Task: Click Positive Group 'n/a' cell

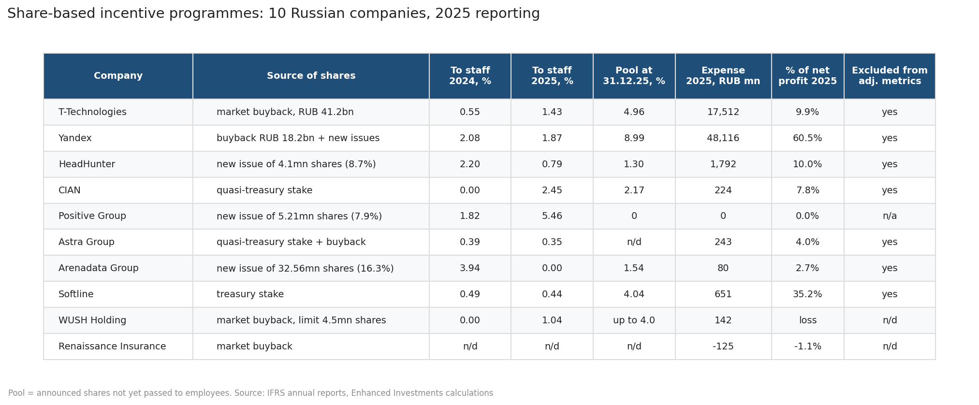Action: click(x=890, y=216)
